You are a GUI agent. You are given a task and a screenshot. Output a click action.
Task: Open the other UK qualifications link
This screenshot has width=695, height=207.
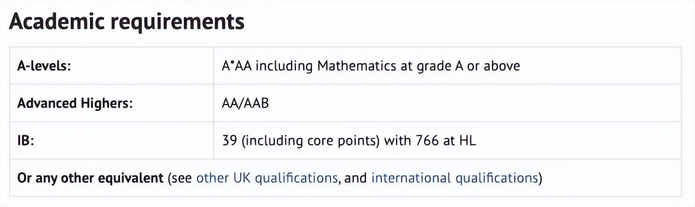click(267, 178)
